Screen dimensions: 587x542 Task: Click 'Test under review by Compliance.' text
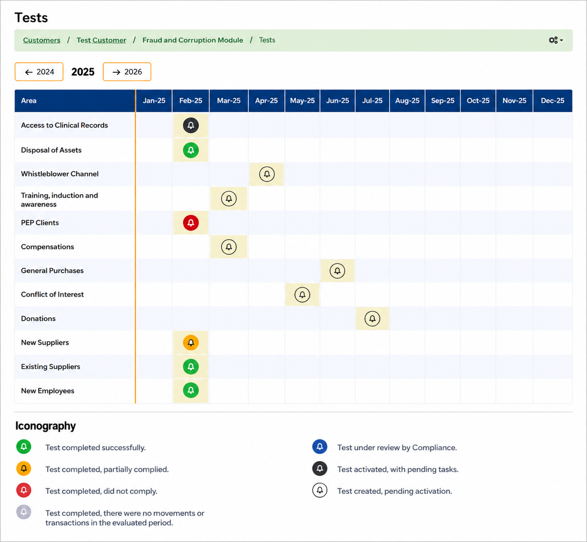pos(397,448)
